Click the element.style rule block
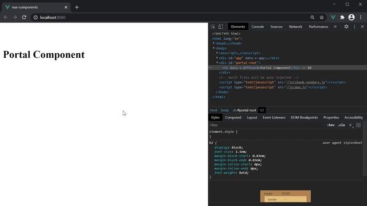The image size is (367, 206). pos(286,134)
